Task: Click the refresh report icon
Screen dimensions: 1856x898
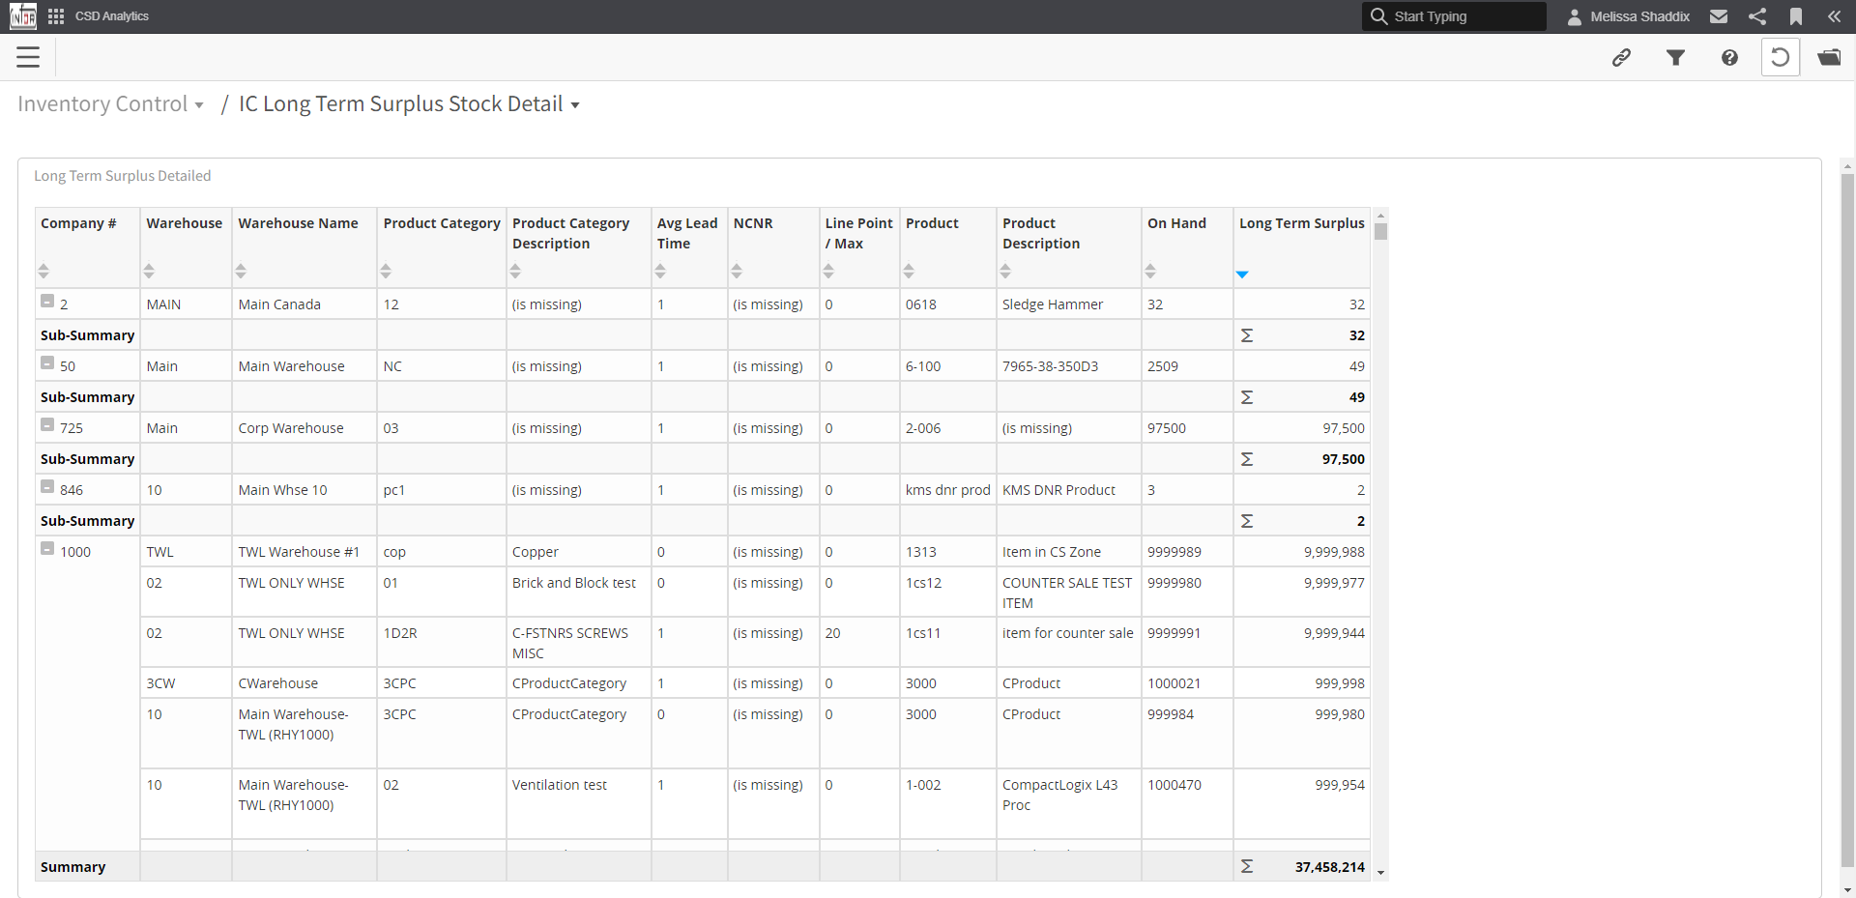Action: 1780,58
